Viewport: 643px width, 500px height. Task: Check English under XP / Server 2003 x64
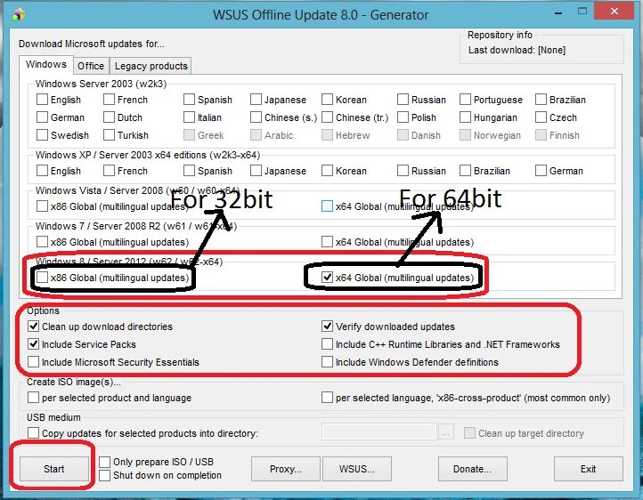click(42, 170)
